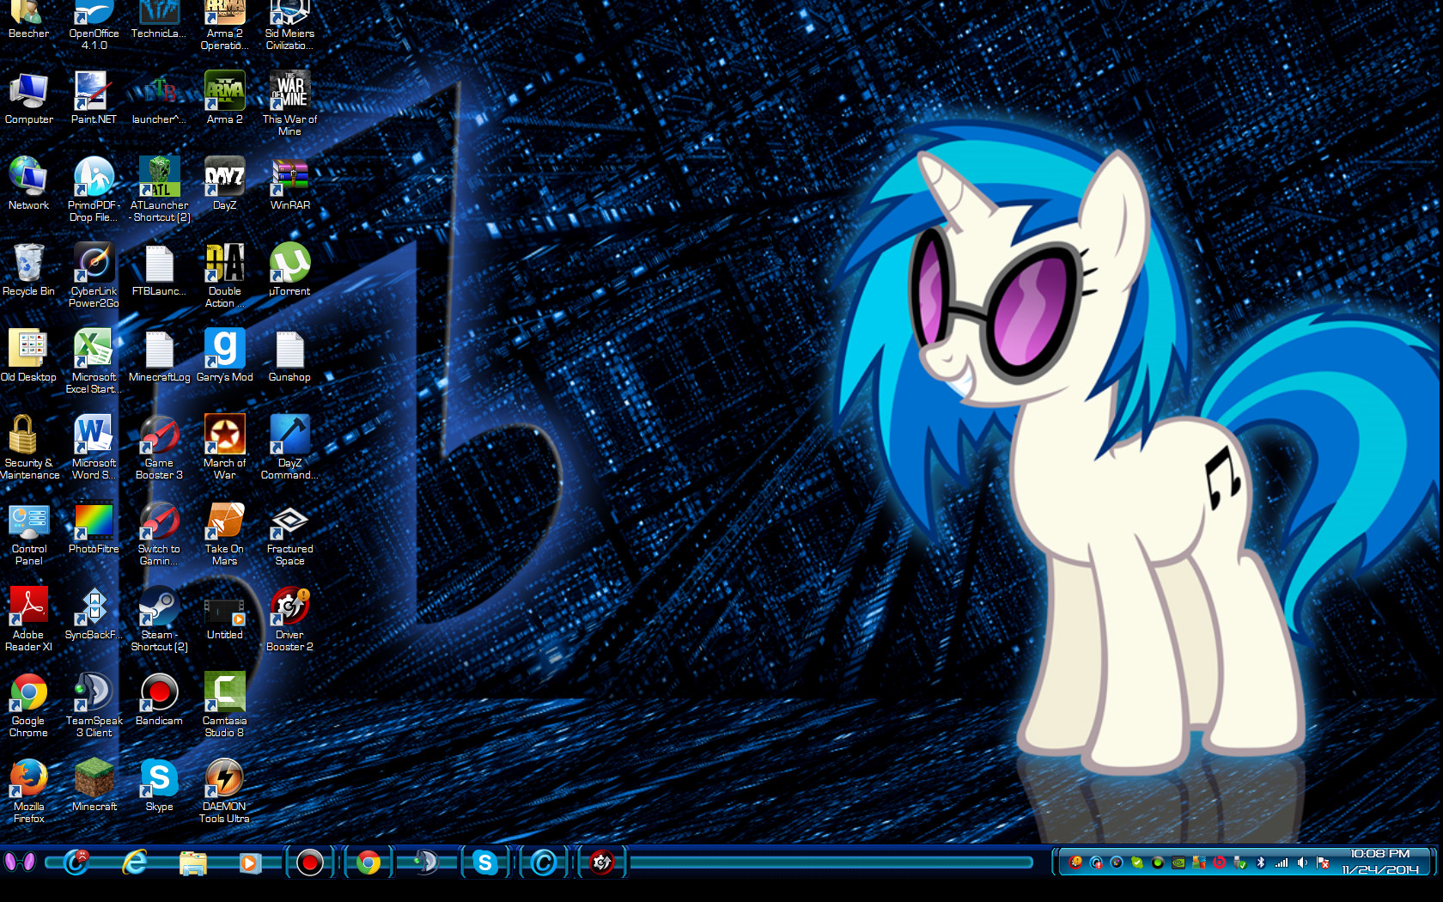The height and width of the screenshot is (902, 1443).
Task: Open the clock showing 10:08 PM
Action: [1380, 862]
